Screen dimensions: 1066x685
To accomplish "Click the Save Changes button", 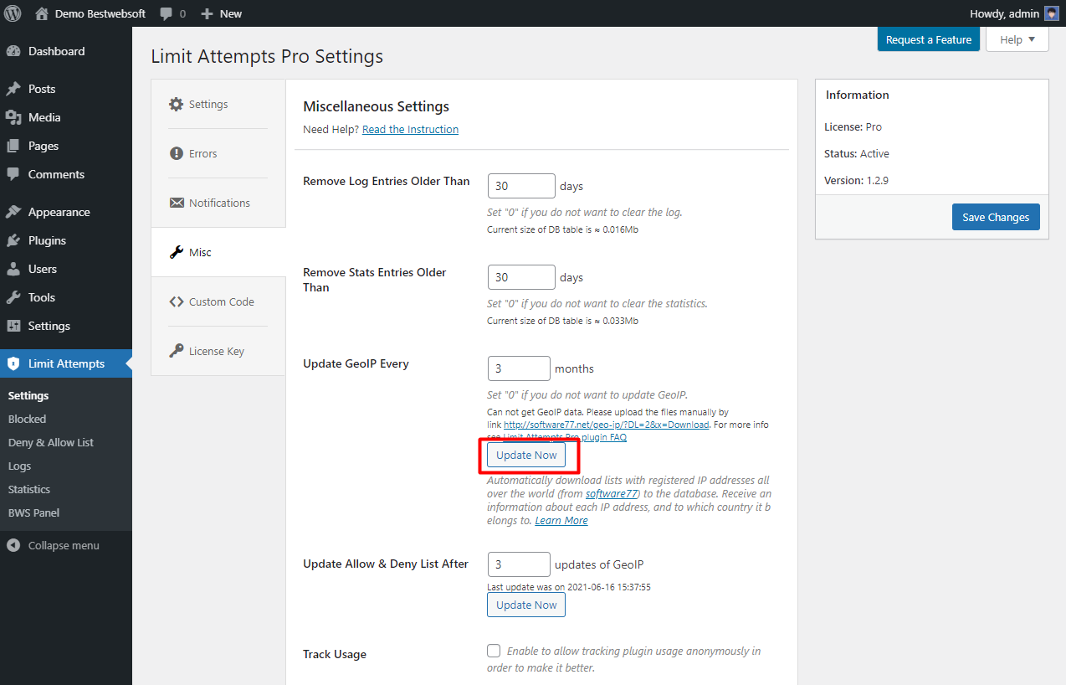I will pos(996,217).
